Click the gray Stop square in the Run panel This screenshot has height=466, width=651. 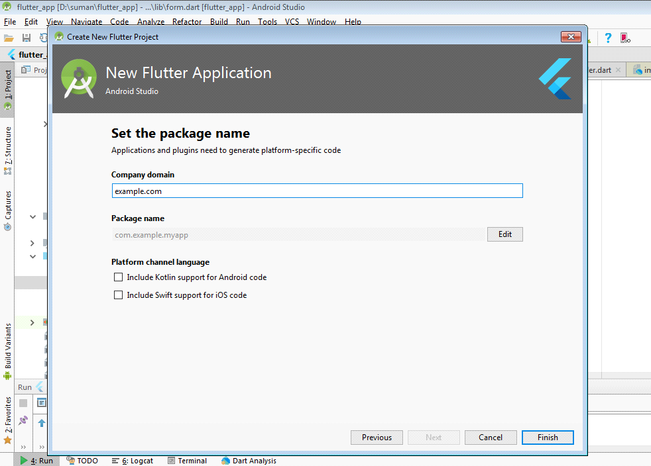coord(23,403)
